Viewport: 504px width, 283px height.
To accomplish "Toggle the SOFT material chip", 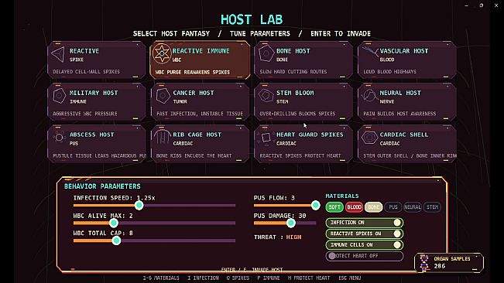I will tap(334, 207).
